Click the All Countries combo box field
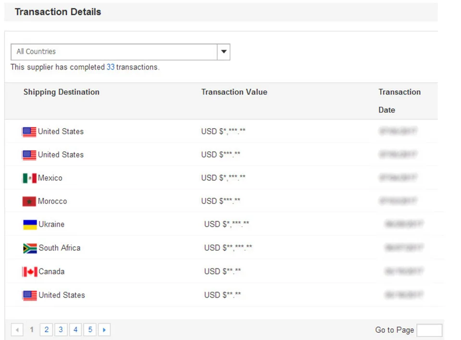This screenshot has width=461, height=340. coord(114,52)
